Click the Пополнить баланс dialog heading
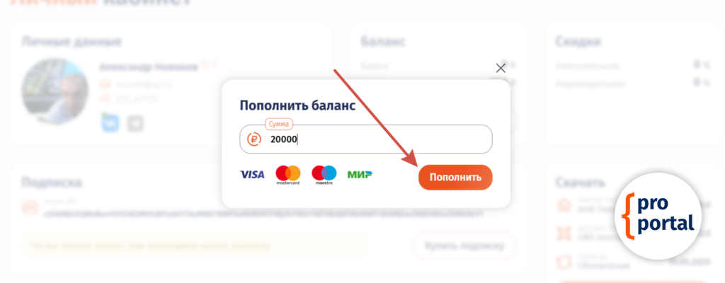 pyautogui.click(x=297, y=105)
